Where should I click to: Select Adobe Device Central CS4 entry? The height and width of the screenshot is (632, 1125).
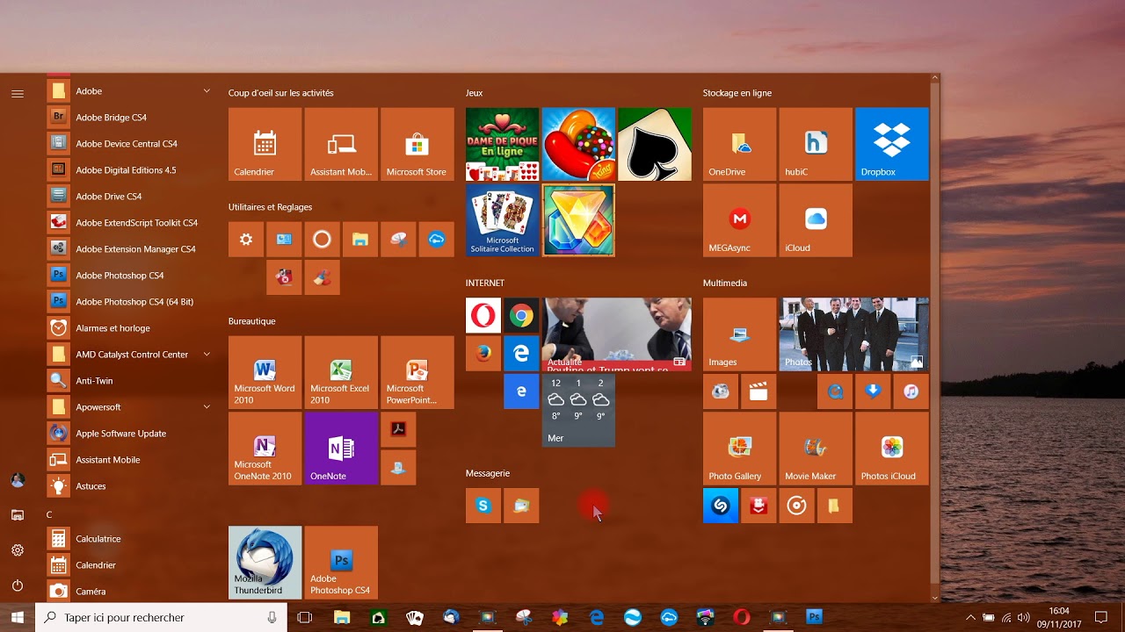(x=131, y=144)
